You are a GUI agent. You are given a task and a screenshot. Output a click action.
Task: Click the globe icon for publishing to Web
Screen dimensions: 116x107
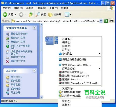(8, 46)
